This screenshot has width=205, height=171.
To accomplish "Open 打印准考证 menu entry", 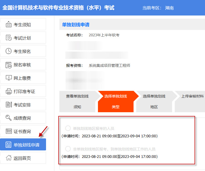I will pyautogui.click(x=23, y=91).
